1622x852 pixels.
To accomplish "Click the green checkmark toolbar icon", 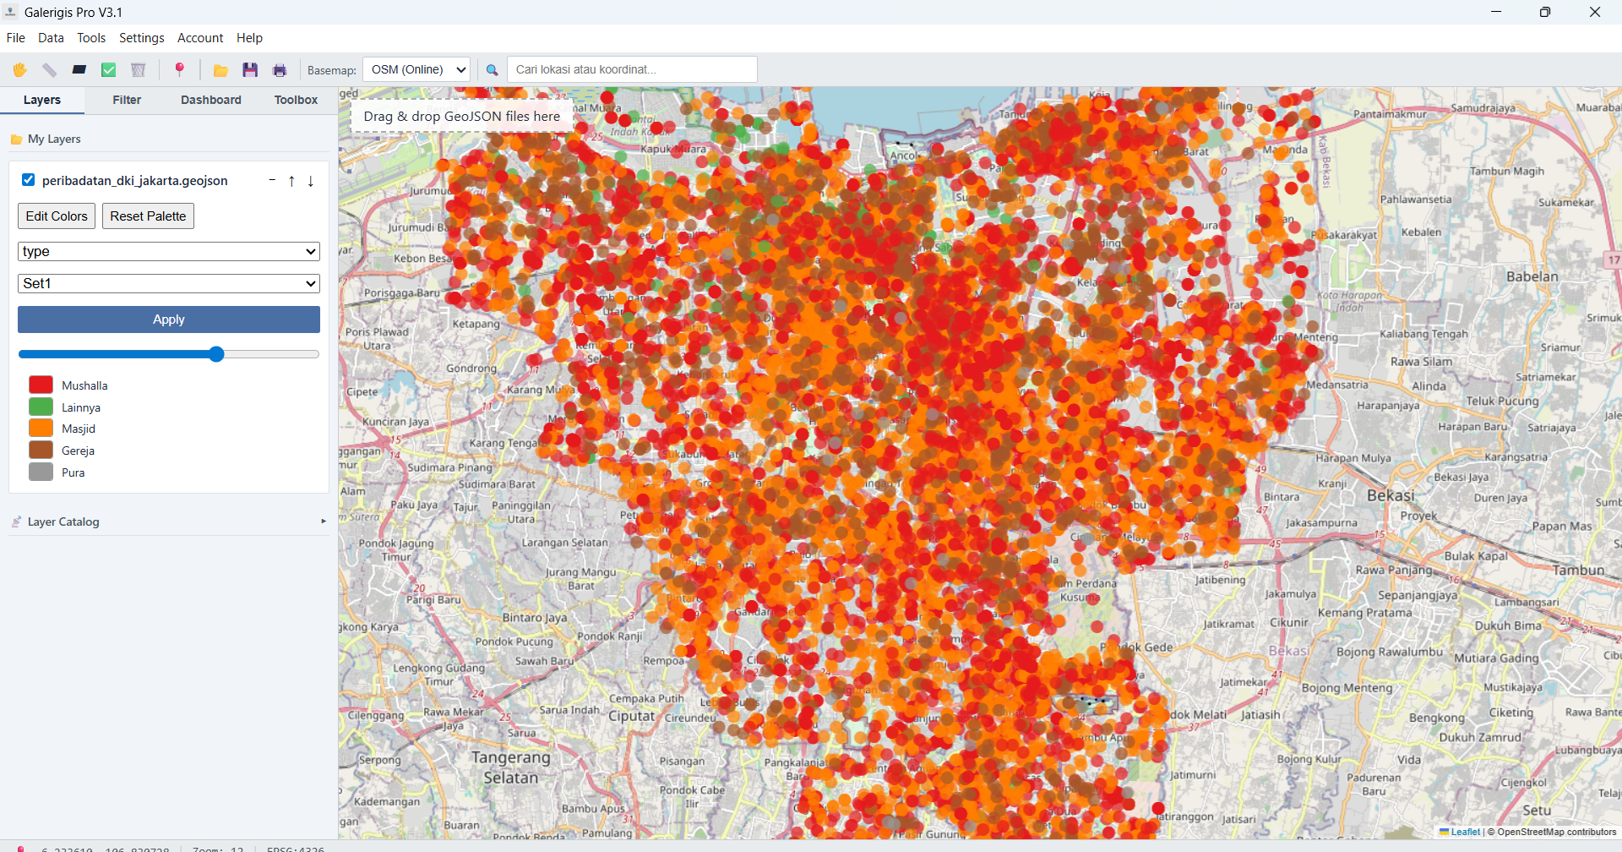I will point(109,70).
